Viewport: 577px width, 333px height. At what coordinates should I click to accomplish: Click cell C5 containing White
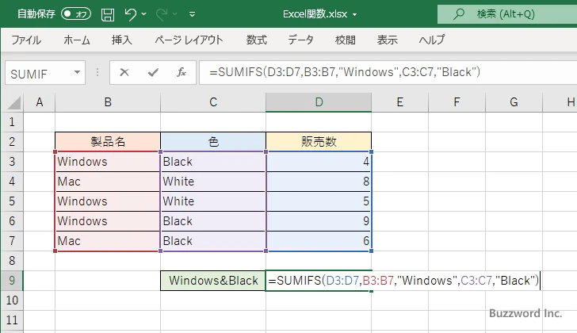click(x=213, y=201)
